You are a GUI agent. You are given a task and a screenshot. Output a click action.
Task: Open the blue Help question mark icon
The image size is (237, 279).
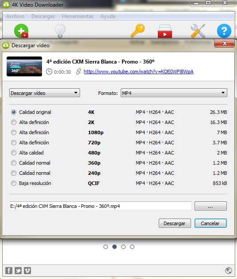click(224, 31)
